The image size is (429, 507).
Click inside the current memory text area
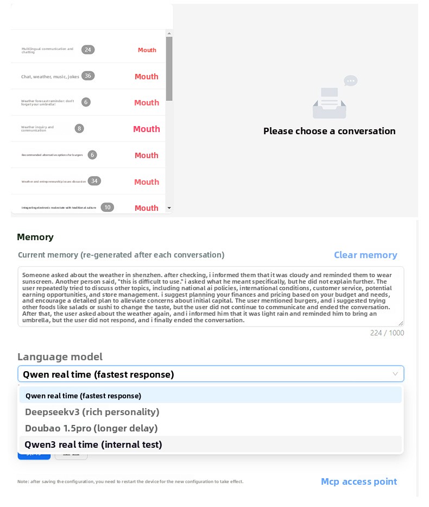click(x=211, y=297)
